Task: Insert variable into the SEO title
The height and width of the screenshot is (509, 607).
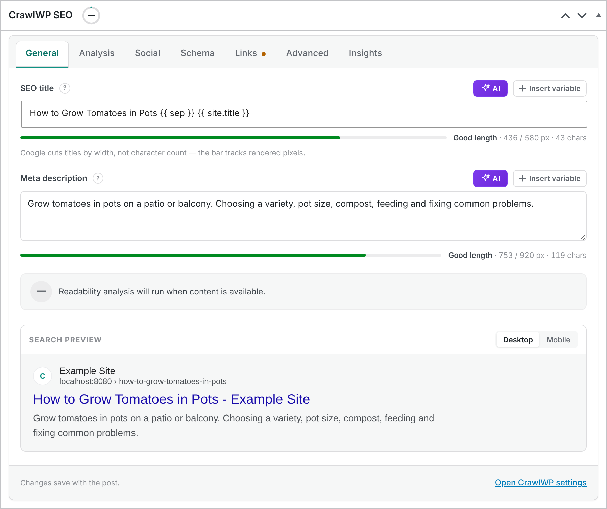Action: (x=550, y=88)
